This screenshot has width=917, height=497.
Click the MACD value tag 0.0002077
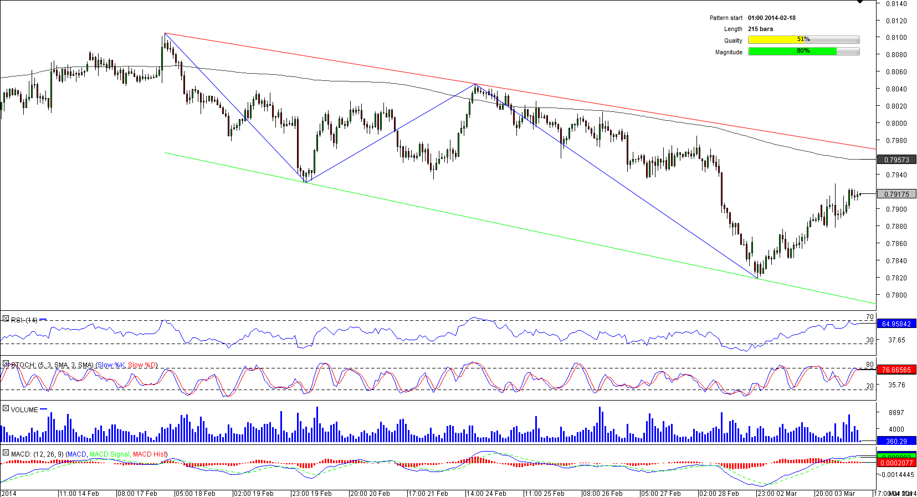896,463
